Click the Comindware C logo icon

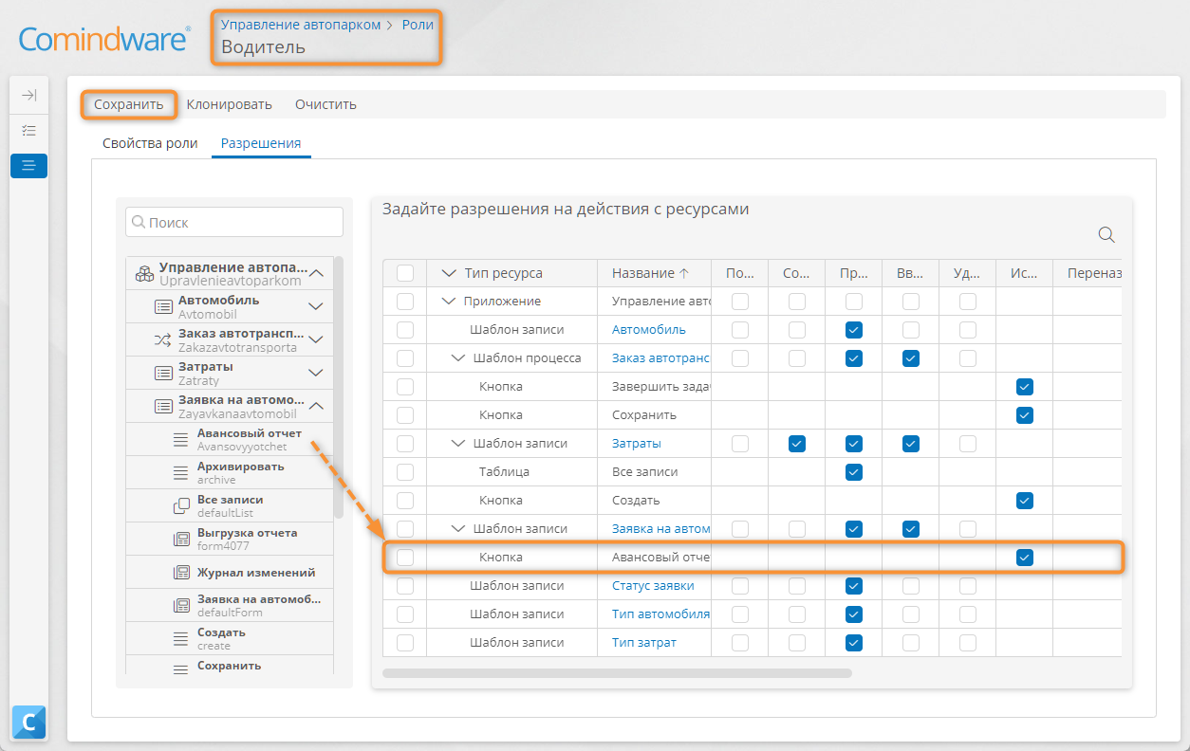[28, 723]
